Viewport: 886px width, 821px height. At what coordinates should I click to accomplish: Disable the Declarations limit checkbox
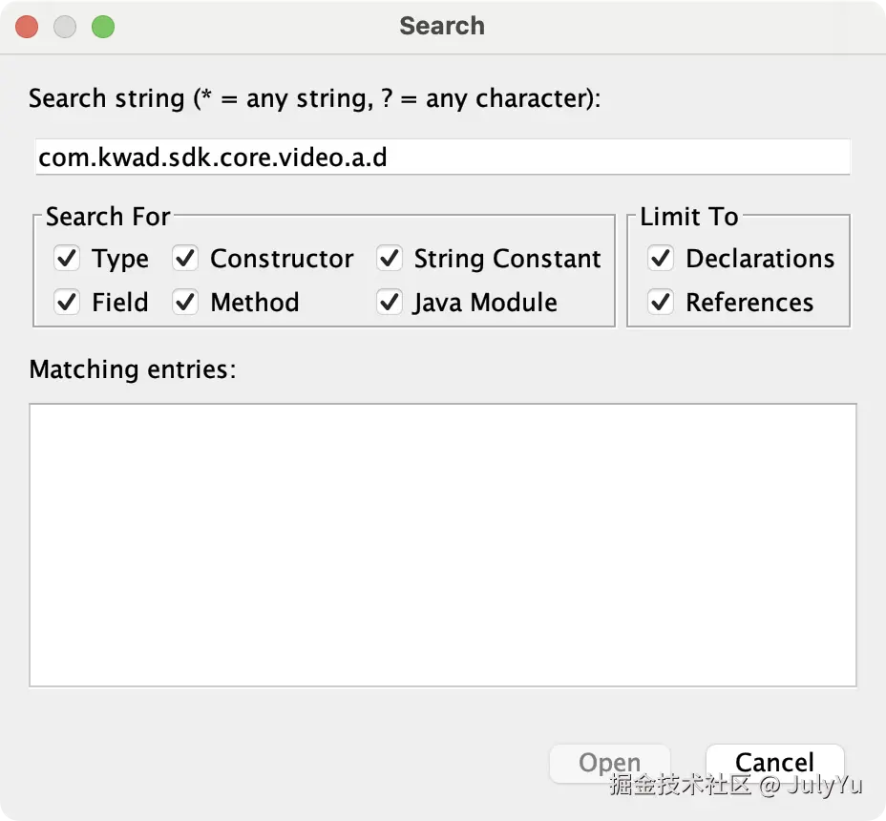point(661,259)
